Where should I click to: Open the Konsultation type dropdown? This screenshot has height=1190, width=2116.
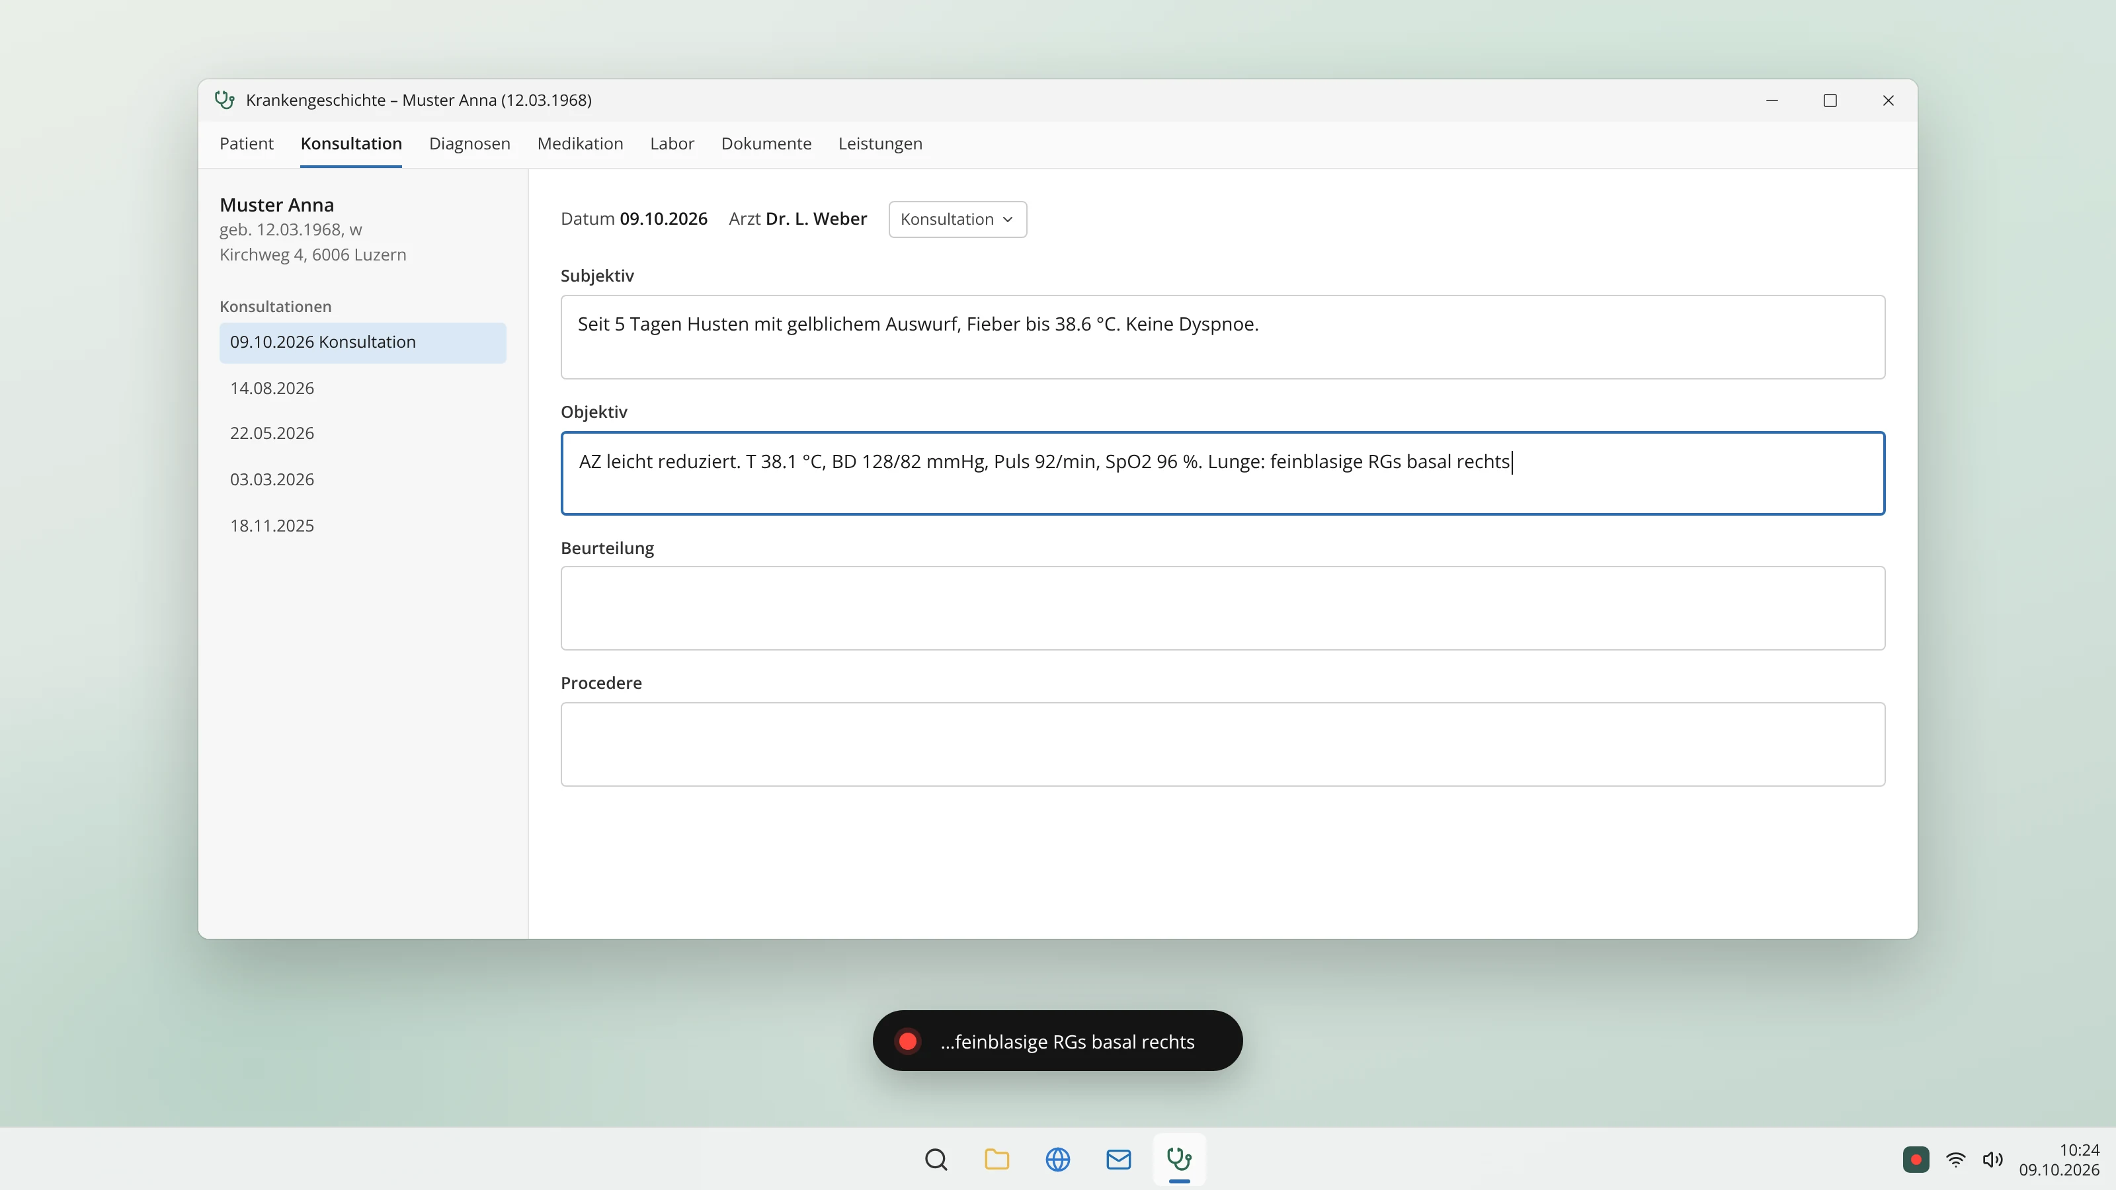point(957,219)
